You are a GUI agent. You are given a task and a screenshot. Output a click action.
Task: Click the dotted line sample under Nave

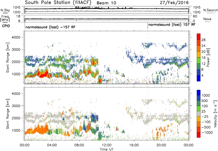point(207,22)
